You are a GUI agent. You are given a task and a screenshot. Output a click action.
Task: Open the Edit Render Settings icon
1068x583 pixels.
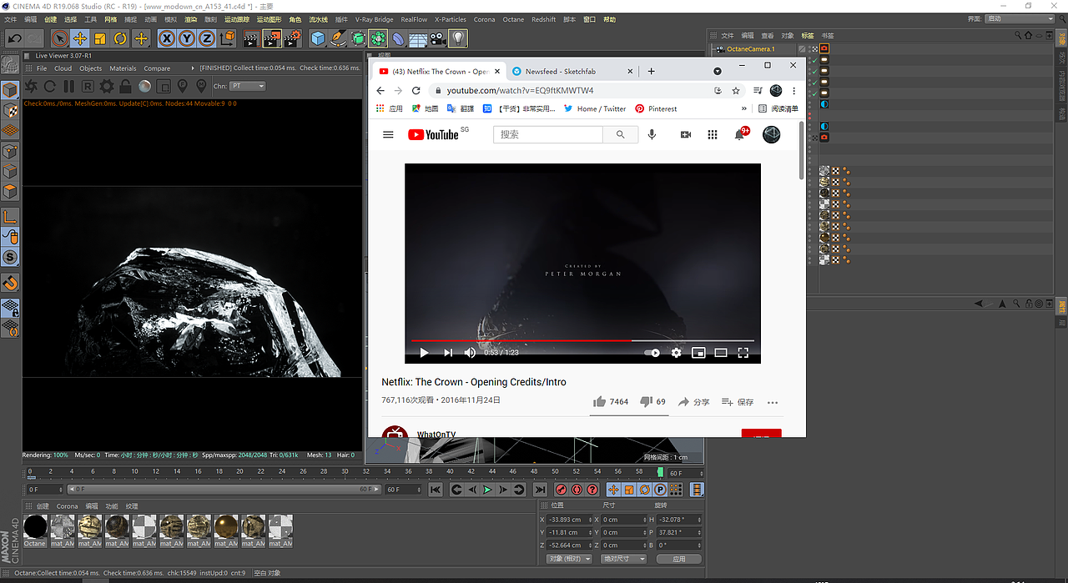(x=292, y=38)
